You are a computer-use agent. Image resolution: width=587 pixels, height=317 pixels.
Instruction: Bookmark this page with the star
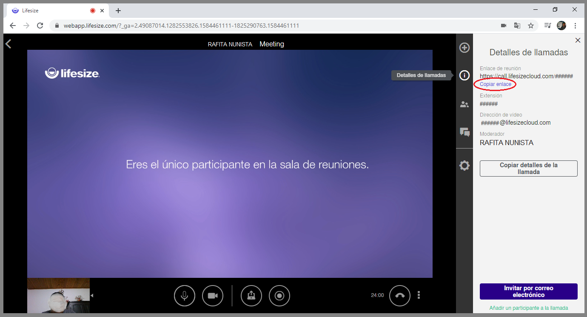click(x=531, y=26)
